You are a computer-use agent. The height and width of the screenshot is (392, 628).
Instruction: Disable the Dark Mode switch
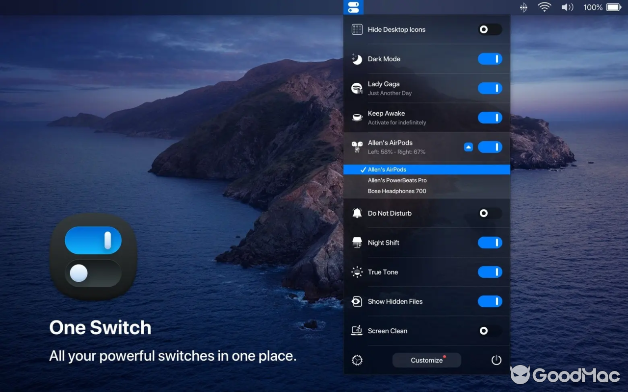[x=490, y=59]
